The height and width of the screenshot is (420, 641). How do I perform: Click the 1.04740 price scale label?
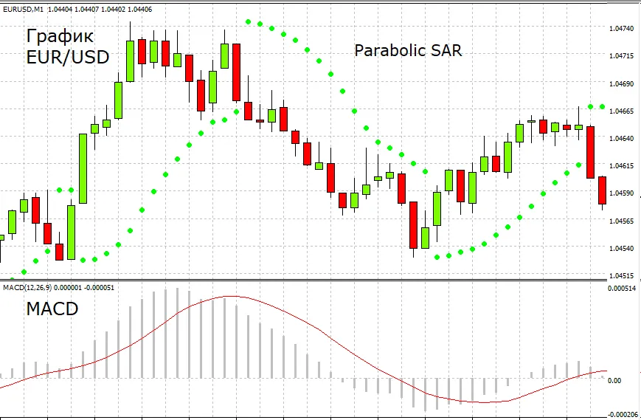tap(621, 29)
